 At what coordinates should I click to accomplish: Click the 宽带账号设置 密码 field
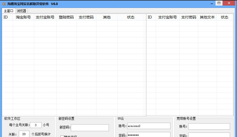tap(209, 135)
